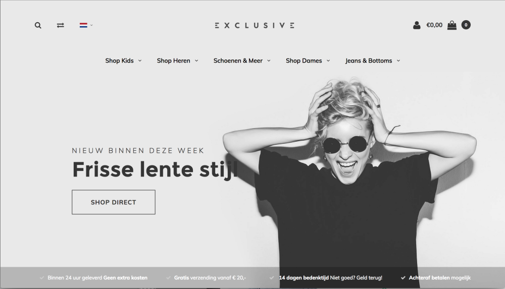The height and width of the screenshot is (289, 505).
Task: Open the shopping bag cart icon
Action: coord(452,25)
